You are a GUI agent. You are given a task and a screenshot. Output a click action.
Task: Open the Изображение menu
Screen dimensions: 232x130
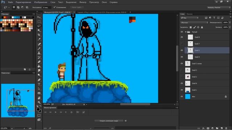(x=41, y=2)
